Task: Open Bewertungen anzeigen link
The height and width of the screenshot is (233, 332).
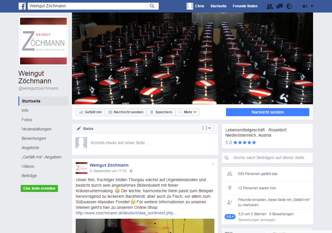Action: [x=257, y=220]
